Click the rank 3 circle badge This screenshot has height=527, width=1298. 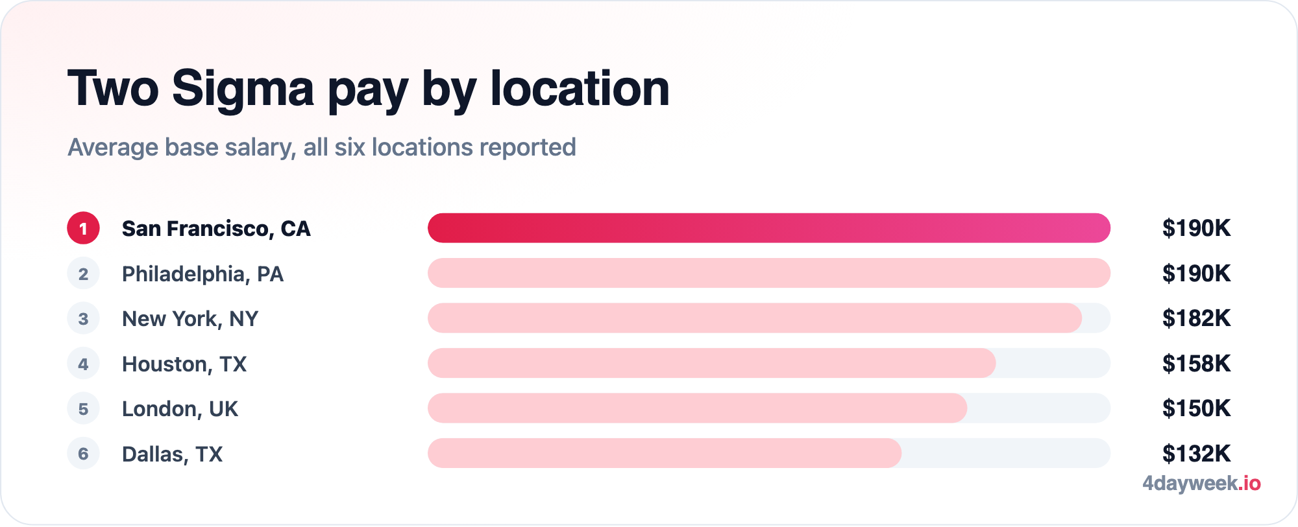click(83, 318)
